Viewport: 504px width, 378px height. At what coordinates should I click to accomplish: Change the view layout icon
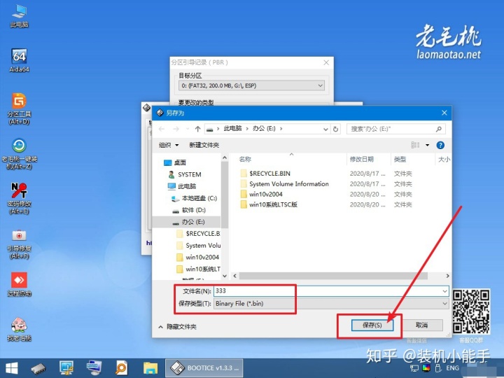[x=415, y=145]
